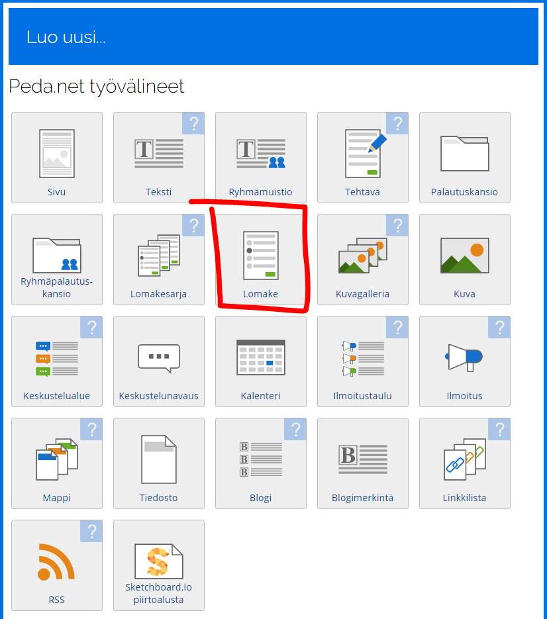
Task: Add a Kalenteri calendar
Action: (261, 361)
